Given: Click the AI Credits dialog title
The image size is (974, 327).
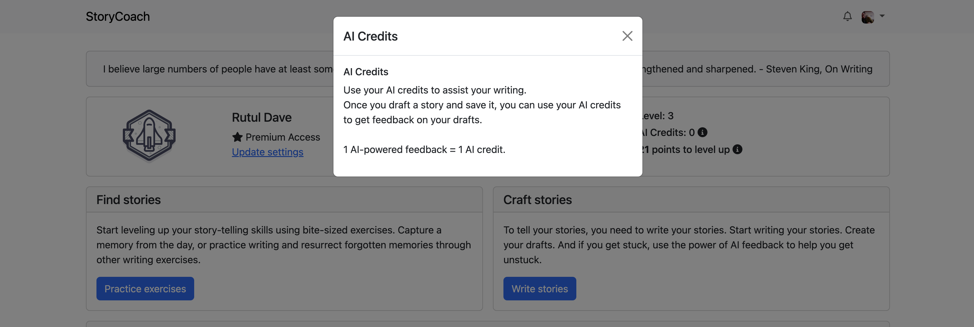Looking at the screenshot, I should 370,36.
